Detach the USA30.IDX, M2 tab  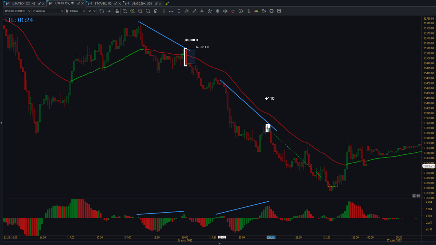pos(78,3)
